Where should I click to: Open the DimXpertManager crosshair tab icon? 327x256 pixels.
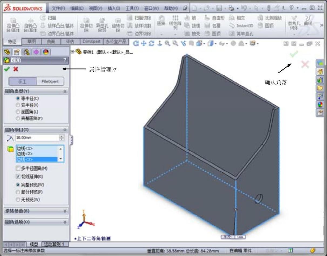coord(36,52)
